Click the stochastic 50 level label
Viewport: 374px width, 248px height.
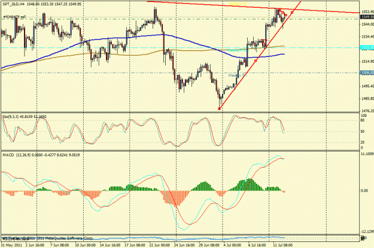(x=363, y=132)
